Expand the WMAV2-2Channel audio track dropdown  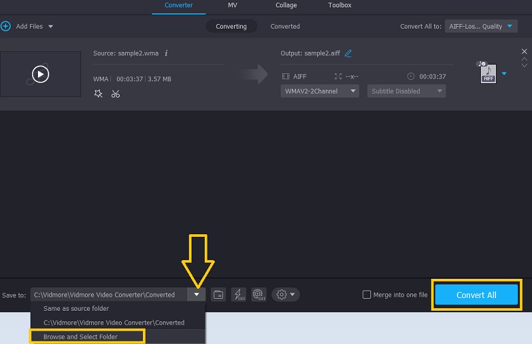320,91
